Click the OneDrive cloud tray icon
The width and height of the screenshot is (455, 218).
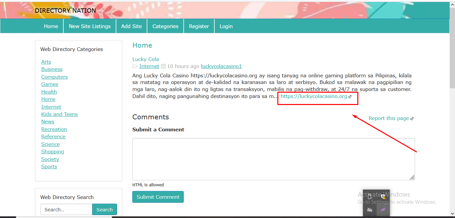click(x=370, y=210)
